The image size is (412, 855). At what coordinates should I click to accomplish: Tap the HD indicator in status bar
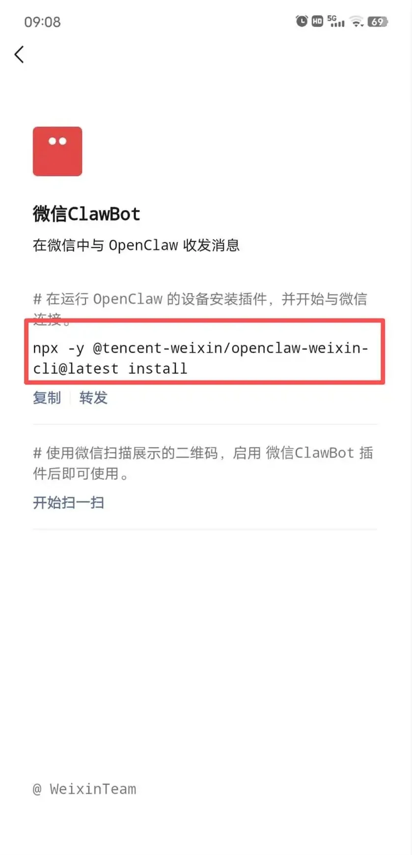coord(317,21)
